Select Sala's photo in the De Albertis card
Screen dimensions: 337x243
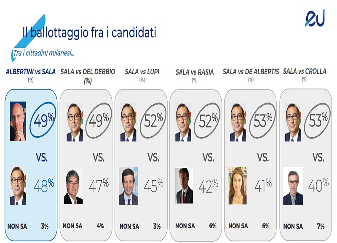click(238, 122)
